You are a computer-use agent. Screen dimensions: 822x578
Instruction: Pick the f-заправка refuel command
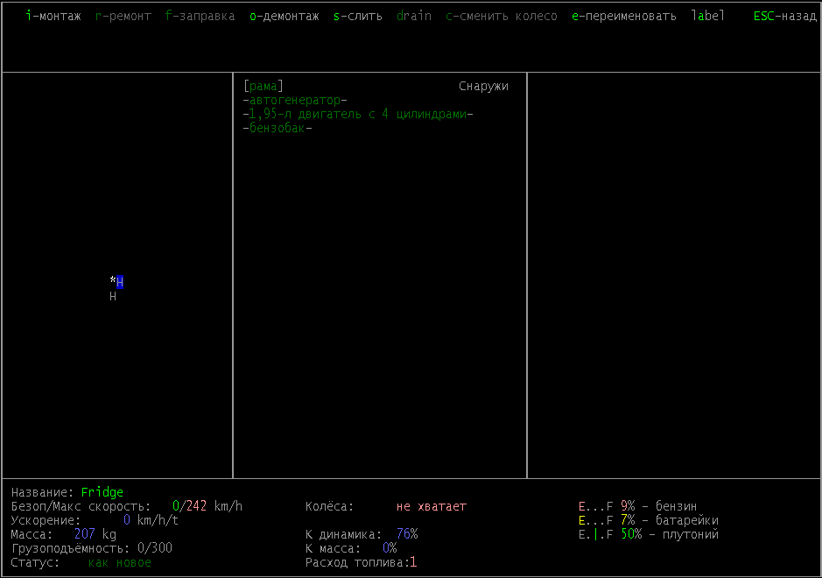(x=200, y=17)
